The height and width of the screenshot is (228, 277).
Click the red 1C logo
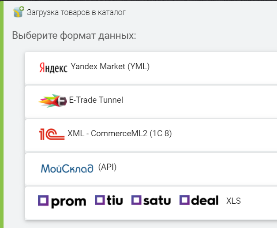[51, 134]
